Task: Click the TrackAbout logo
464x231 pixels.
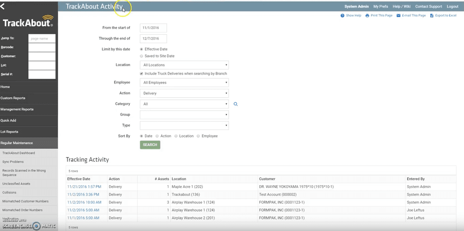Action: 28,23
